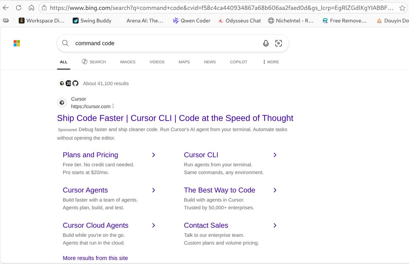
Task: Click the https://cursor.com URL text
Action: (x=91, y=106)
